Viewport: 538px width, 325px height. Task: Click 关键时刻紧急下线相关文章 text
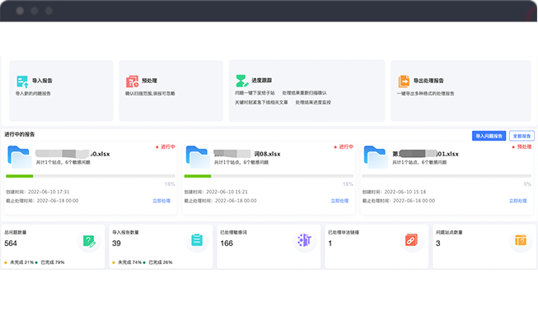(261, 102)
